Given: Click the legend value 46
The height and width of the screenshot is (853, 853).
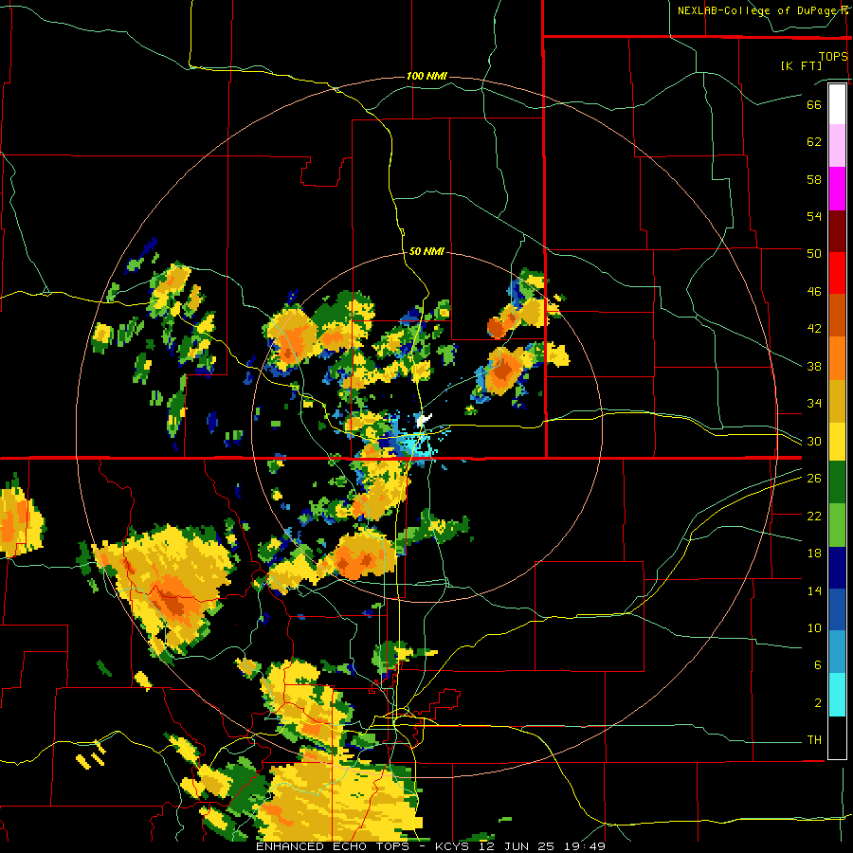Looking at the screenshot, I should (x=814, y=292).
